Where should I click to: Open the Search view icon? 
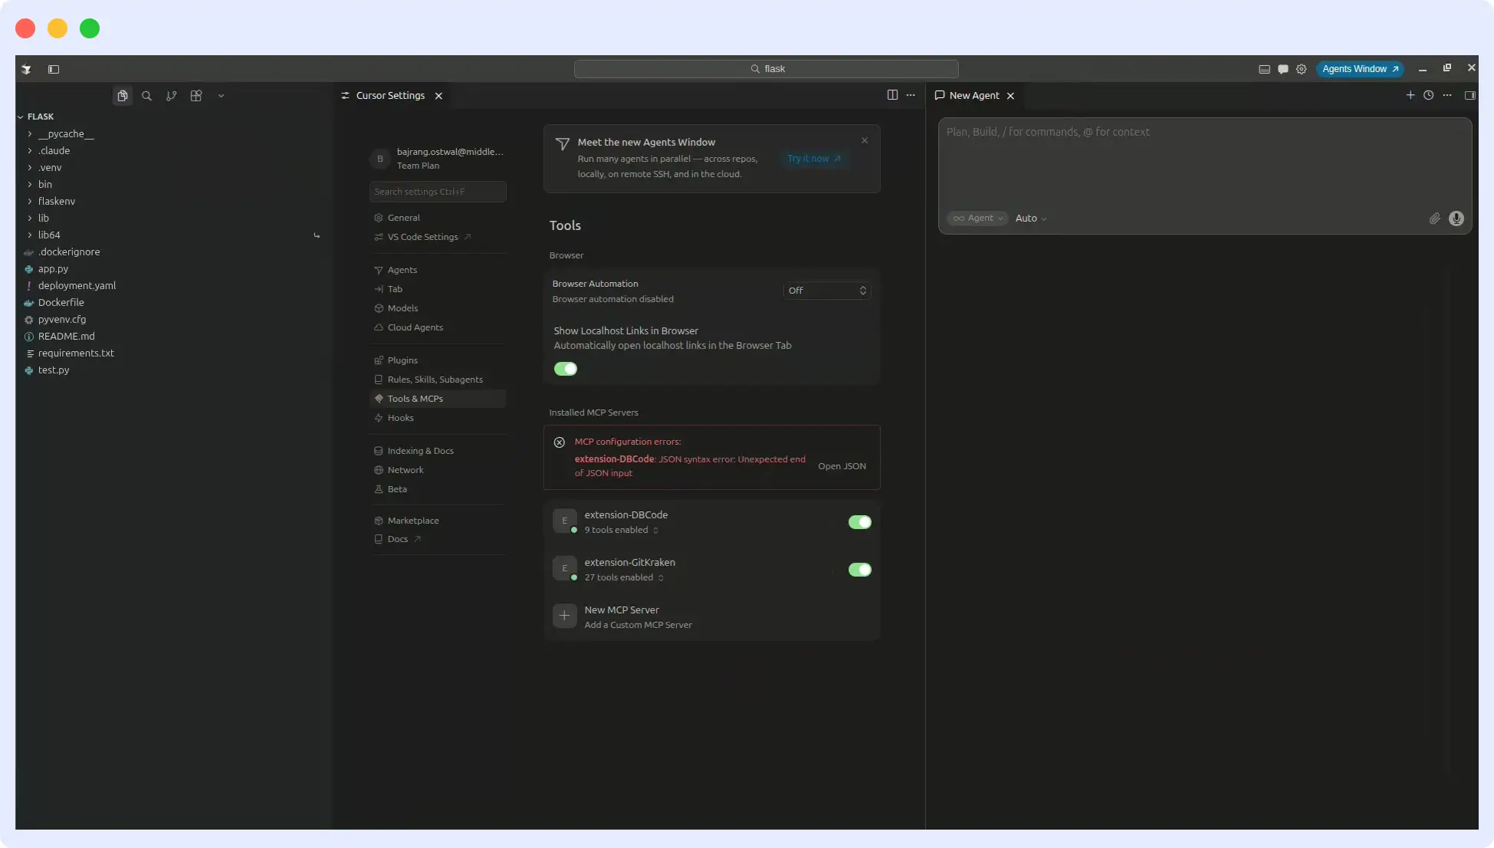coord(146,96)
